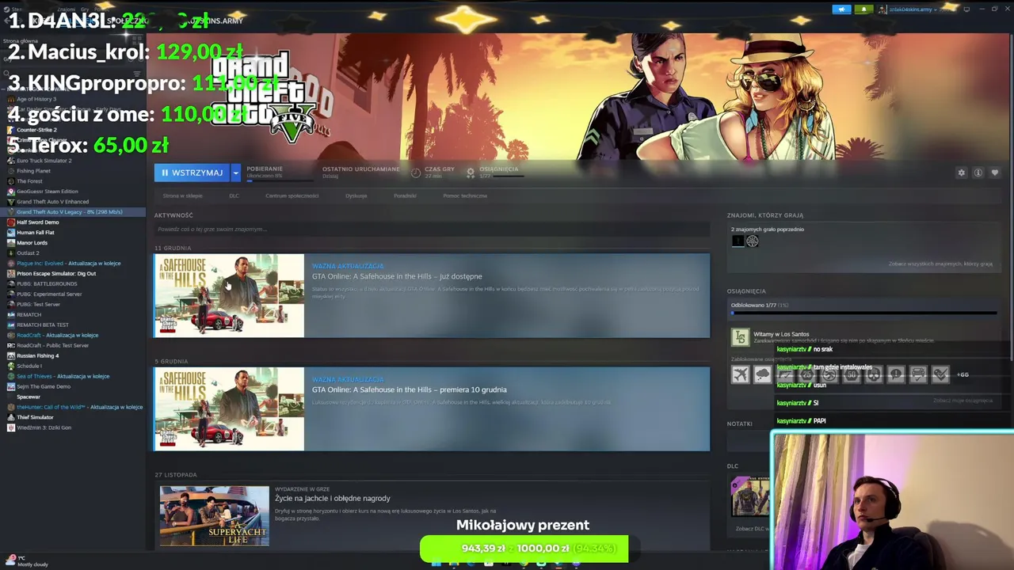Viewport: 1014px width, 570px height.
Task: Click the exclamation mark locked achievement icon
Action: tap(896, 374)
